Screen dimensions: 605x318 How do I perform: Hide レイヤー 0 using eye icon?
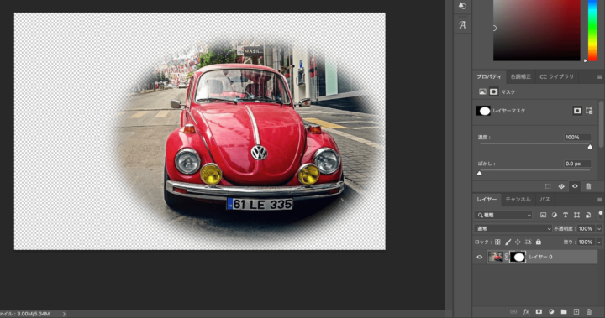480,257
